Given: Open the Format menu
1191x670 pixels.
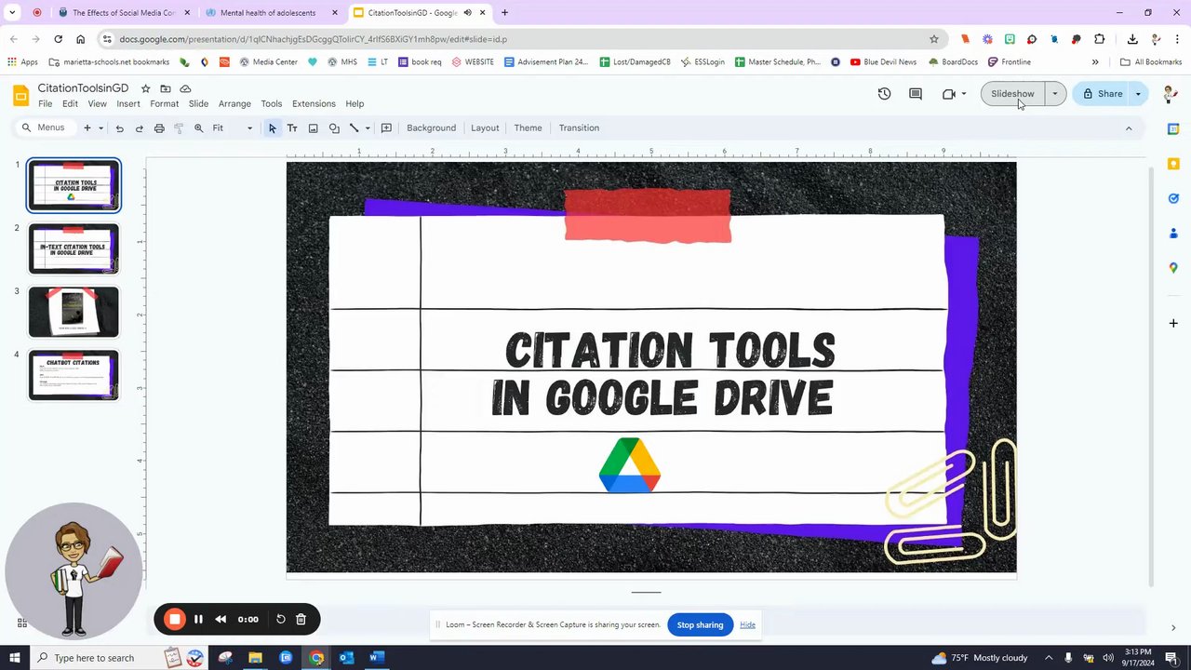Looking at the screenshot, I should (x=164, y=104).
